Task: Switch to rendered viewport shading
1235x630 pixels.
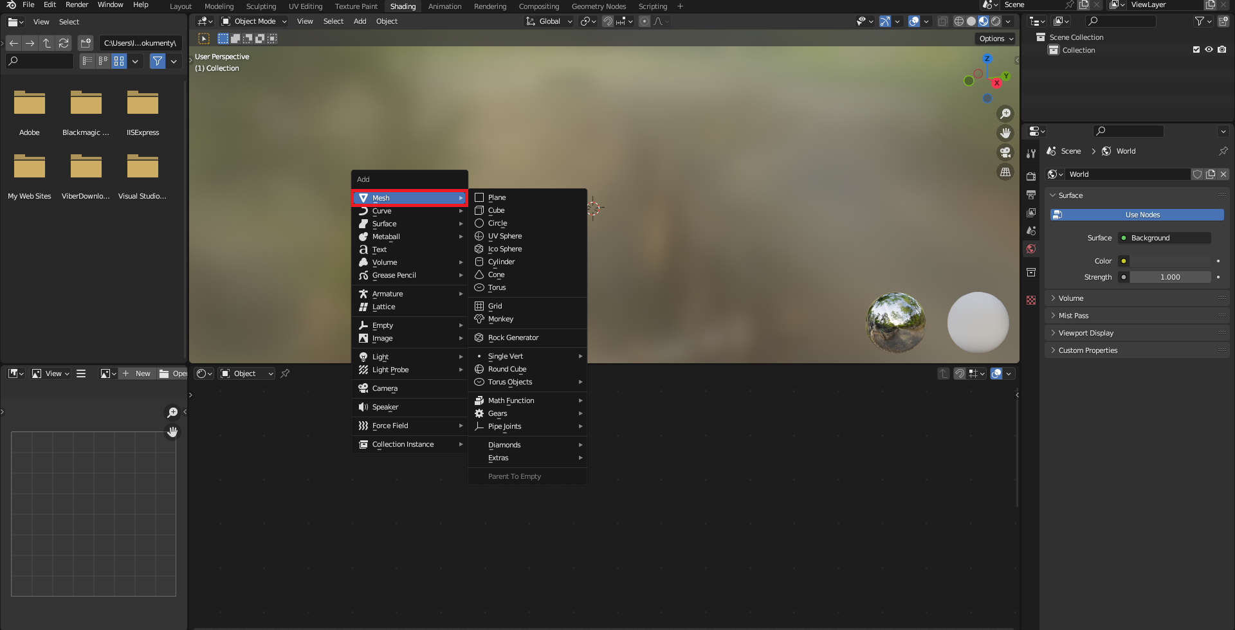Action: pos(996,21)
